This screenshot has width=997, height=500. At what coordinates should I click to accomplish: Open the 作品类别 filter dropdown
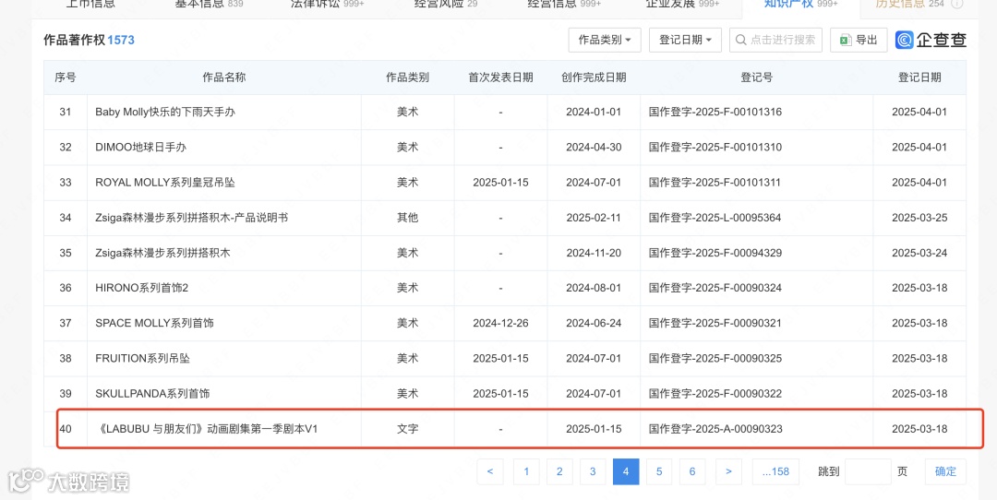click(x=605, y=40)
